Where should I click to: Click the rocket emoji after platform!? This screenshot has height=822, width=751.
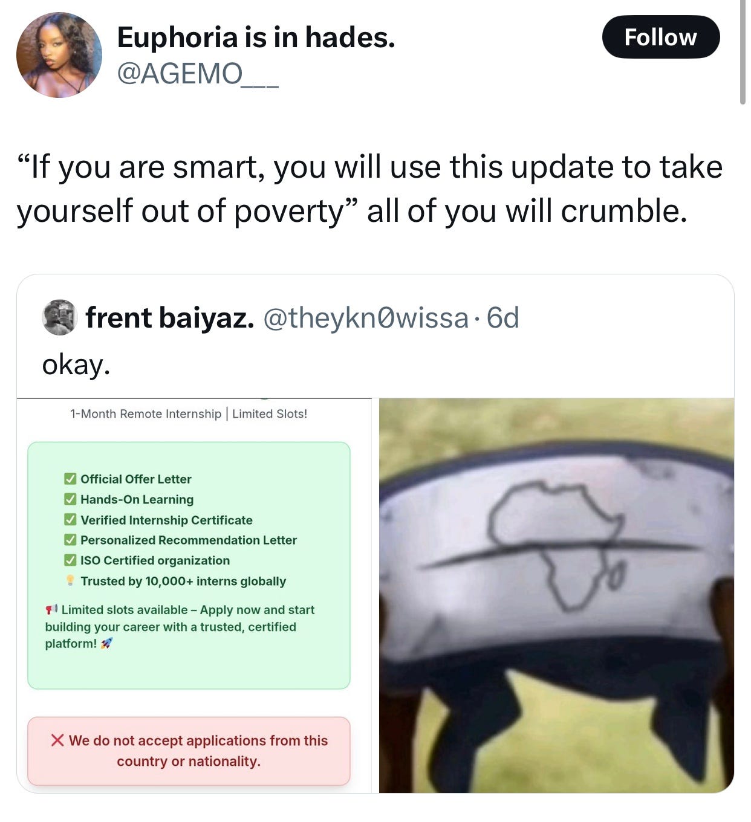coord(106,644)
